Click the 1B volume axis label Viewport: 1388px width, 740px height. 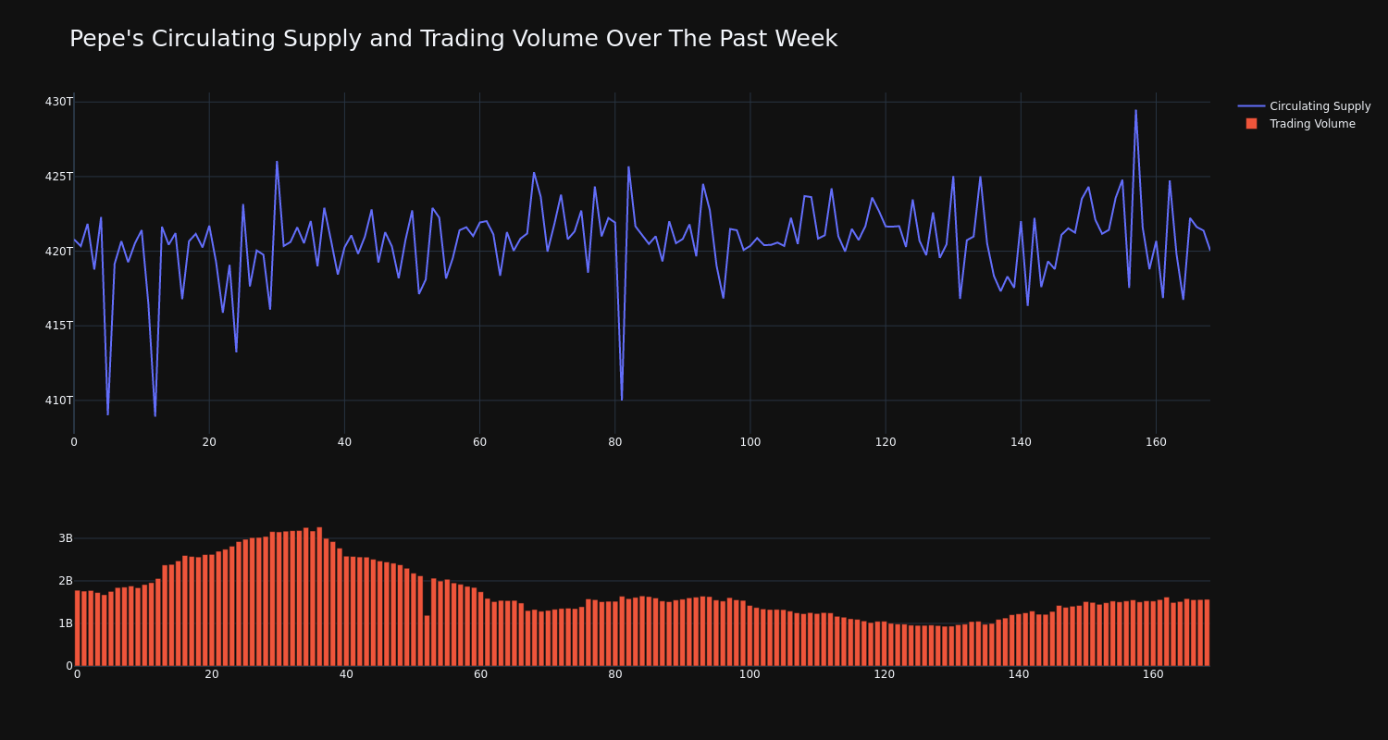point(65,623)
